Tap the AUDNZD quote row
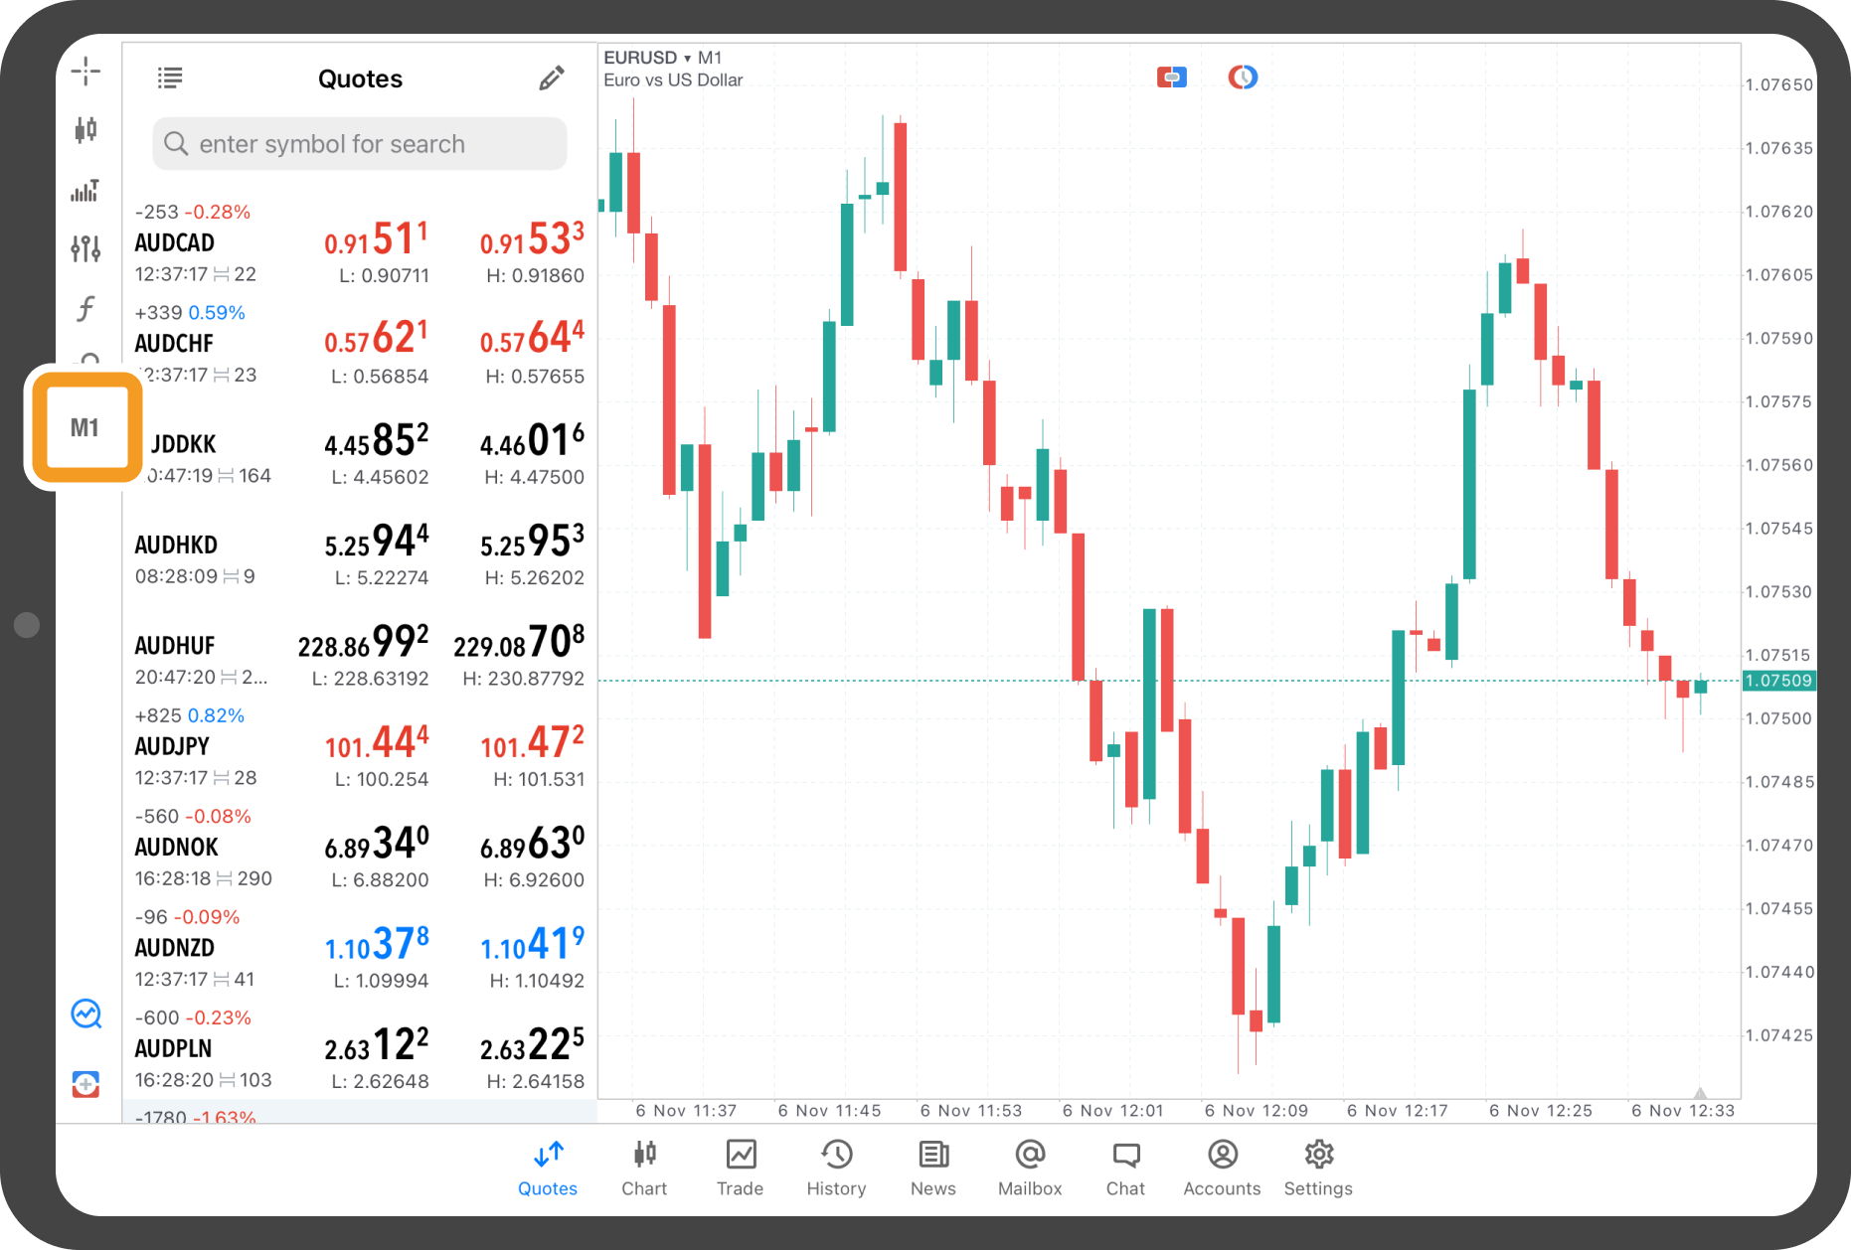1851x1250 pixels. click(x=358, y=949)
